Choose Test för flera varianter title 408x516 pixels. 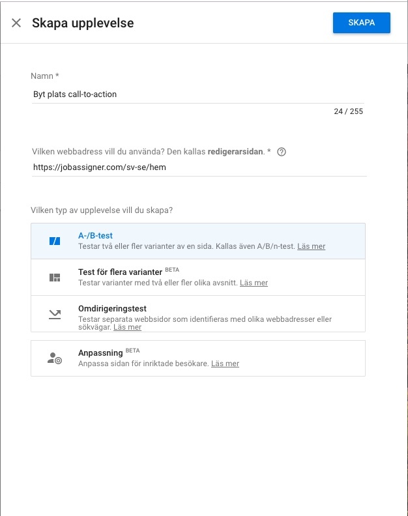(x=119, y=272)
